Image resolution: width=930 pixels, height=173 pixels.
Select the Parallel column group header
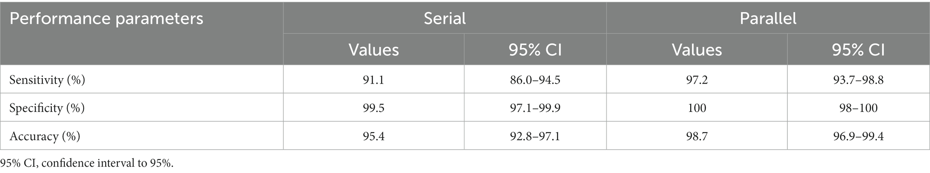point(768,18)
